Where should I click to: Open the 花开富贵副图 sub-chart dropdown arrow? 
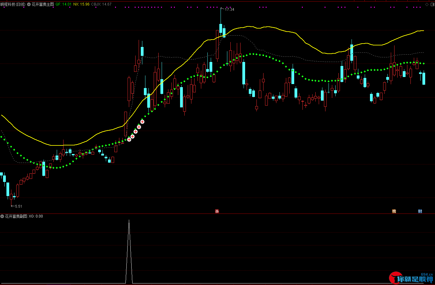tap(2, 216)
